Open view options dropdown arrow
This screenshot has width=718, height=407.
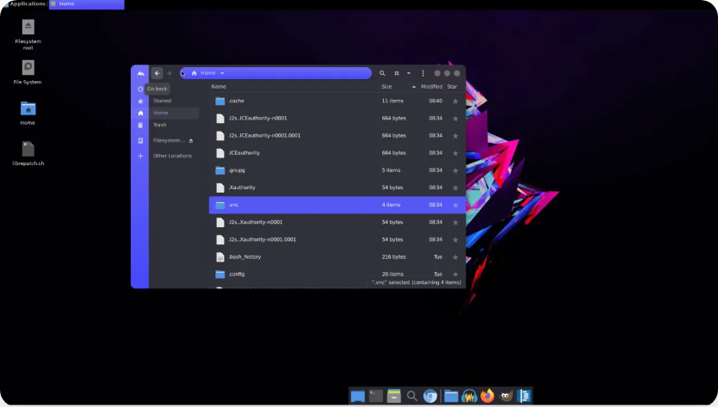pos(408,73)
